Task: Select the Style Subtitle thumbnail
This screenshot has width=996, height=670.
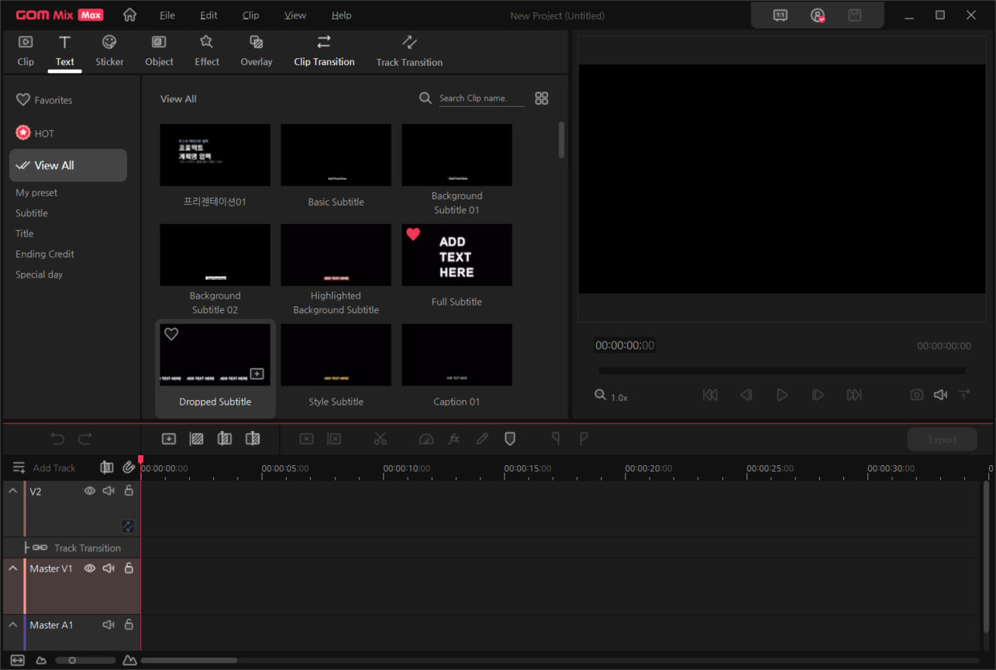Action: tap(336, 355)
